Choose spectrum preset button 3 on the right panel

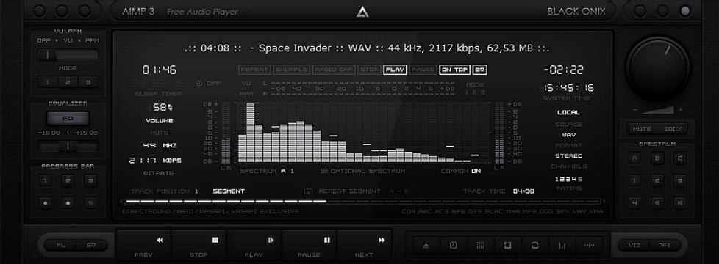click(680, 180)
